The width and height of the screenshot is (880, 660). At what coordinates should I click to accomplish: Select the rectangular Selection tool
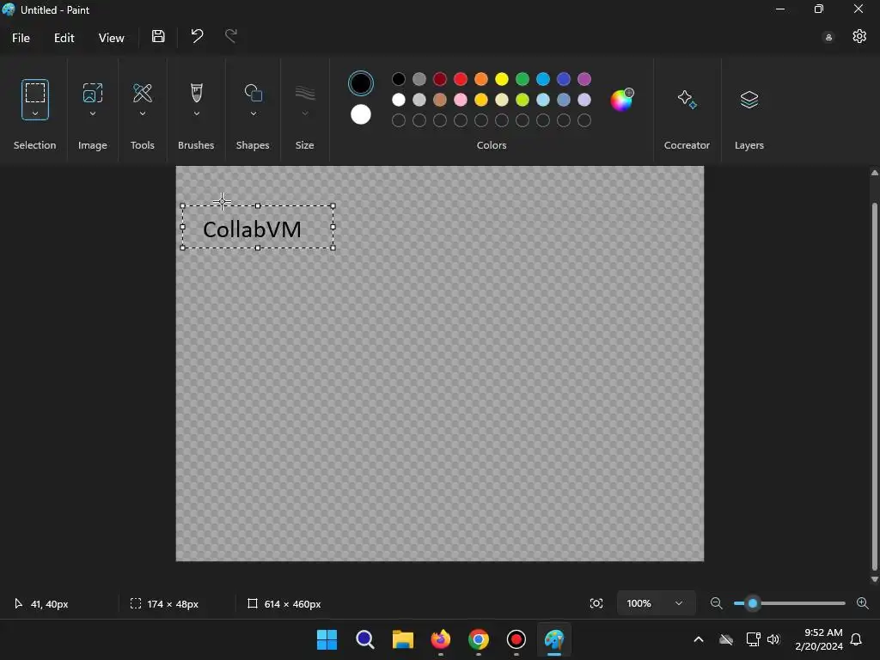[x=34, y=93]
